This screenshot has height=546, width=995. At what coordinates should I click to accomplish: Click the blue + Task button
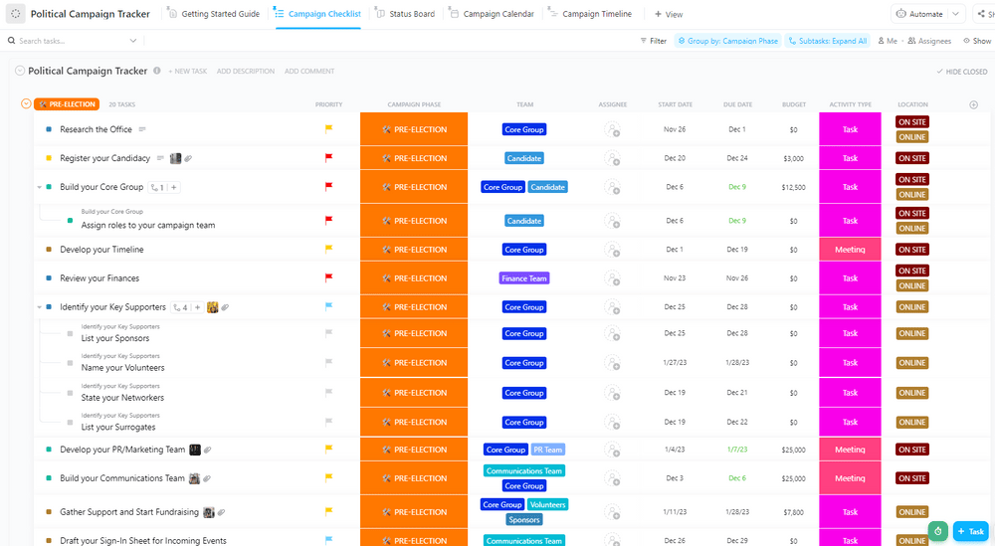[x=971, y=531]
